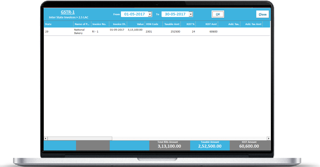Select the IGST Amt column header
Viewport: 320px width, 167px height.
coord(207,24)
